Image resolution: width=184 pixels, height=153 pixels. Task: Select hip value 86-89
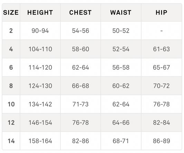point(162,141)
